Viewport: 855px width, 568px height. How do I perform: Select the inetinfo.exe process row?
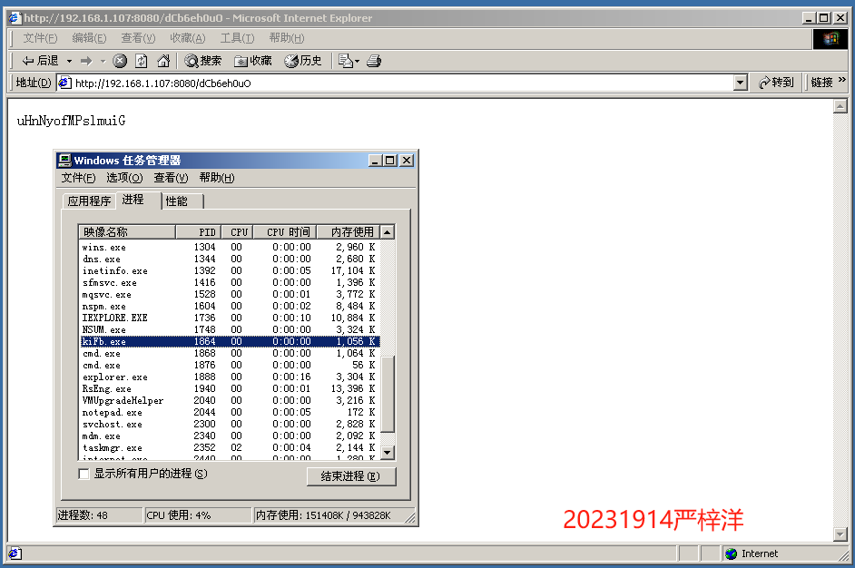(229, 271)
